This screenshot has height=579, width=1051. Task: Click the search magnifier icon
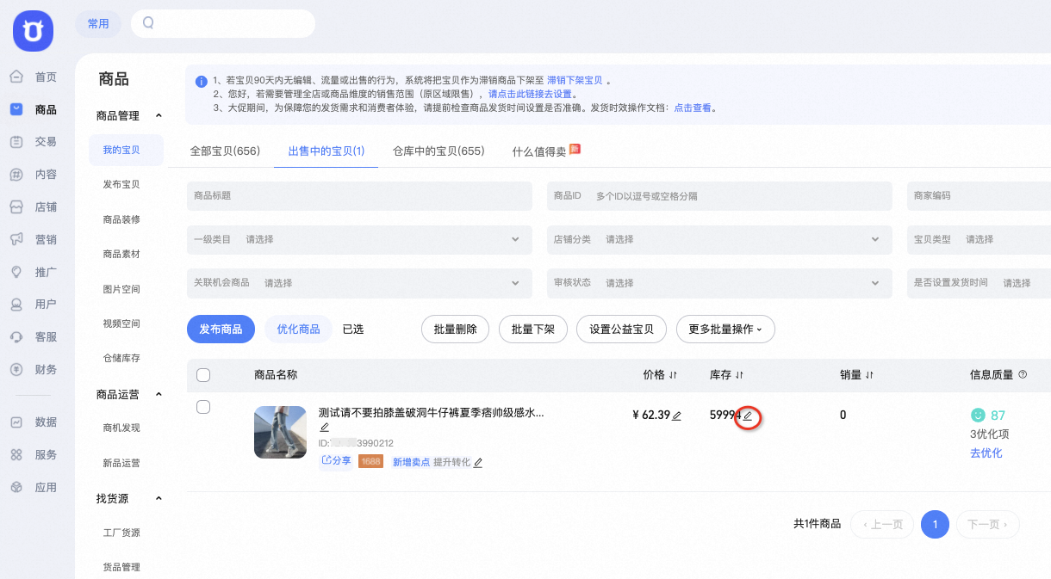(148, 23)
